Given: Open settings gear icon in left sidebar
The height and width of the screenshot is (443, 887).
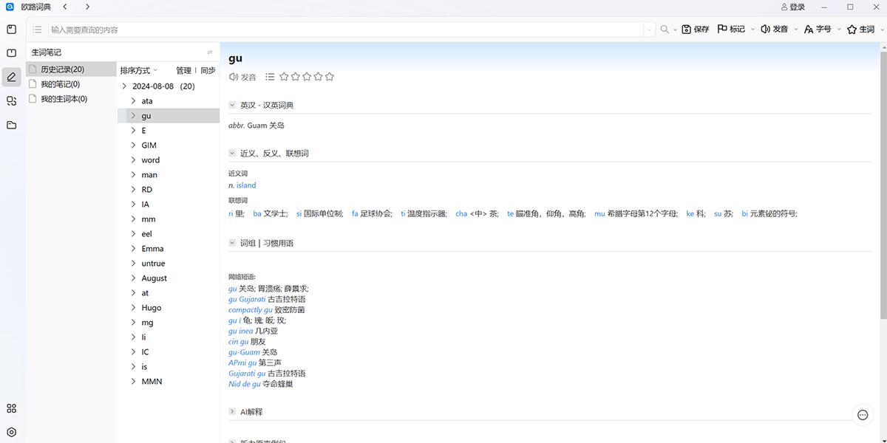Looking at the screenshot, I should (11, 432).
